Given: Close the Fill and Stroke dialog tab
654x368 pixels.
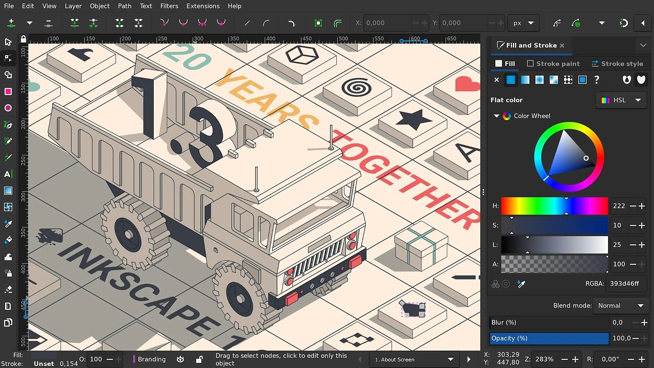Looking at the screenshot, I should tap(562, 45).
